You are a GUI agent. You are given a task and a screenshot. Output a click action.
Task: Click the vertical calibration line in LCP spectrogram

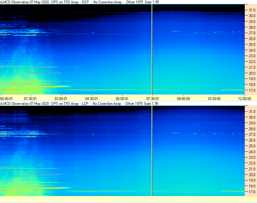152,151
